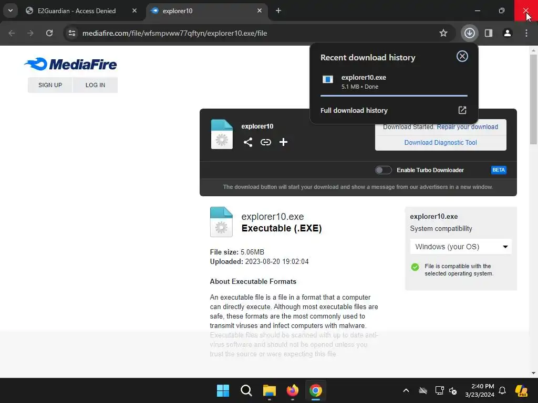This screenshot has width=538, height=403.
Task: Click the scrollbar down arrow
Action: tap(533, 373)
